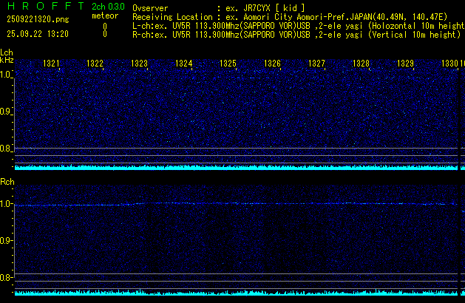Click the 25.09.22 13:20 timestamp

pyautogui.click(x=37, y=34)
